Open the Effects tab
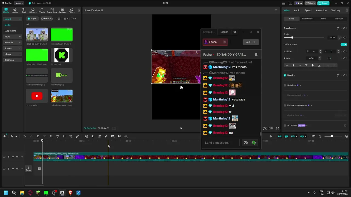This screenshot has width=351, height=197. click(42, 10)
